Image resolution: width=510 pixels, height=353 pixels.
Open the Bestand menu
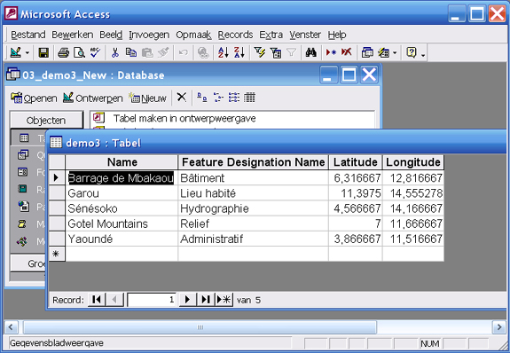(28, 35)
